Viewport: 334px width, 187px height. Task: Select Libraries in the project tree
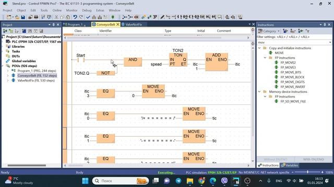[18, 46]
